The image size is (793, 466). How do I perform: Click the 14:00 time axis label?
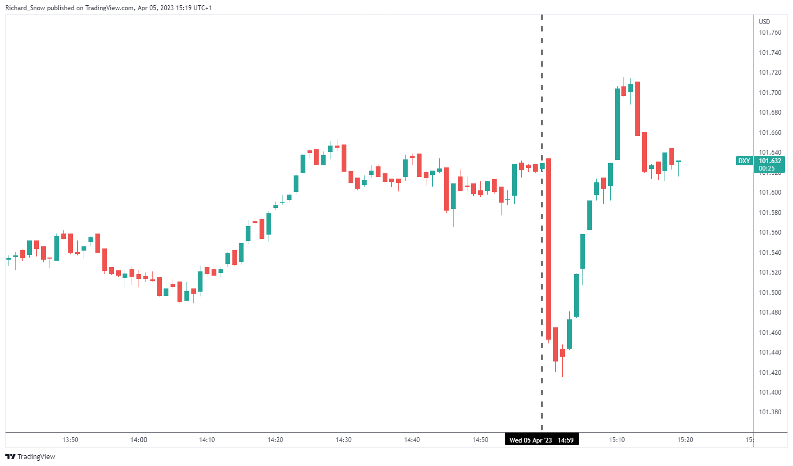pos(139,440)
